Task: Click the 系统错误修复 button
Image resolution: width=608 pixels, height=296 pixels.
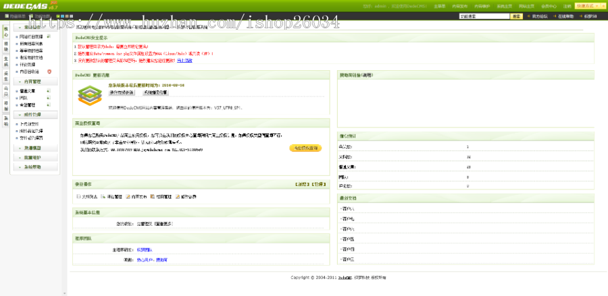Action: coord(155,93)
